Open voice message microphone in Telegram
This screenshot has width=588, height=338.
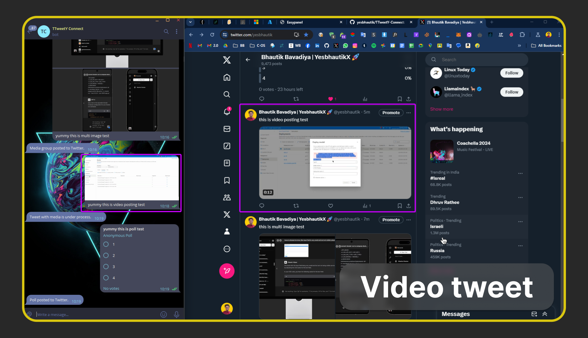click(176, 314)
